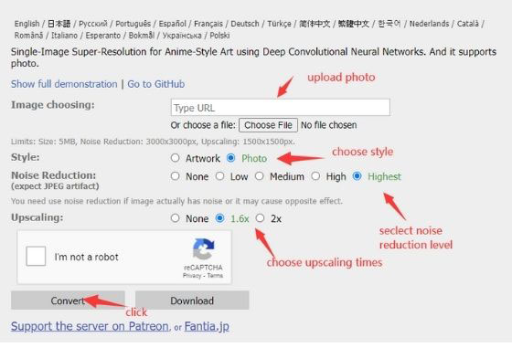Select the Artwork style radio button
The height and width of the screenshot is (348, 512).
tap(175, 158)
